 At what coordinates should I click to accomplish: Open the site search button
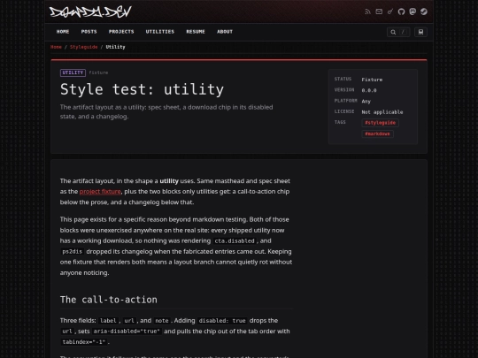pyautogui.click(x=398, y=32)
